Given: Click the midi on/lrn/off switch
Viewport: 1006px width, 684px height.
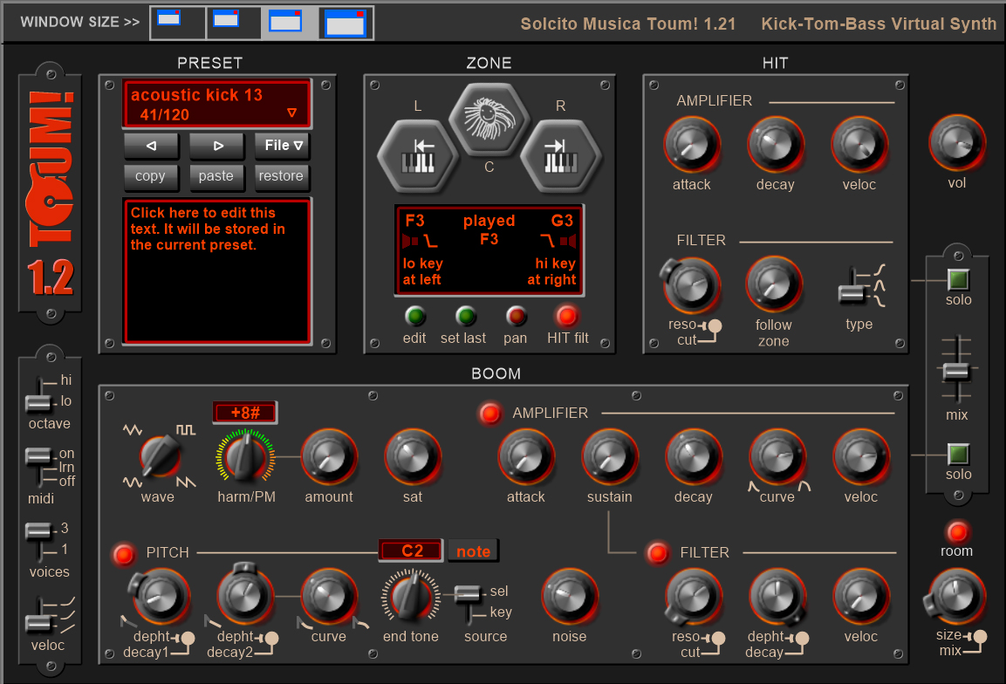Looking at the screenshot, I should tap(40, 467).
